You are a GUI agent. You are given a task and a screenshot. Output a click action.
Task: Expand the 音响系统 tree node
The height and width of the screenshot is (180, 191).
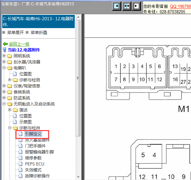click(4, 92)
